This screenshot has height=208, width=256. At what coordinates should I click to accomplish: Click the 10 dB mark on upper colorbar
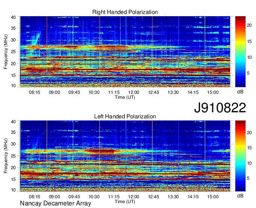pos(249,57)
